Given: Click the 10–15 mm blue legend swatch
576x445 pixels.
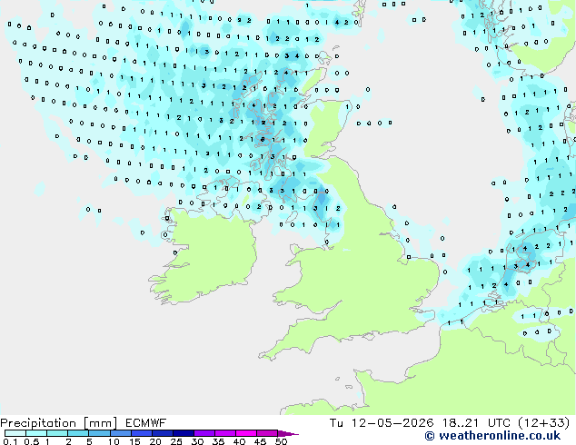Looking at the screenshot, I should pyautogui.click(x=120, y=433).
